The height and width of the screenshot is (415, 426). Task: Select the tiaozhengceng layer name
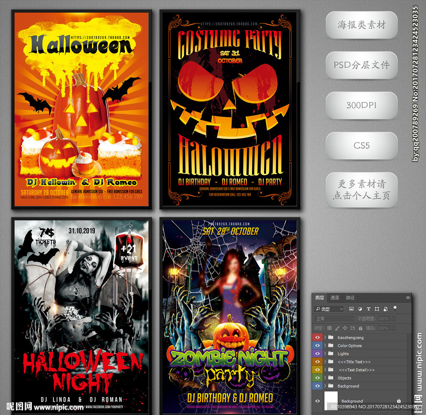pyautogui.click(x=350, y=338)
